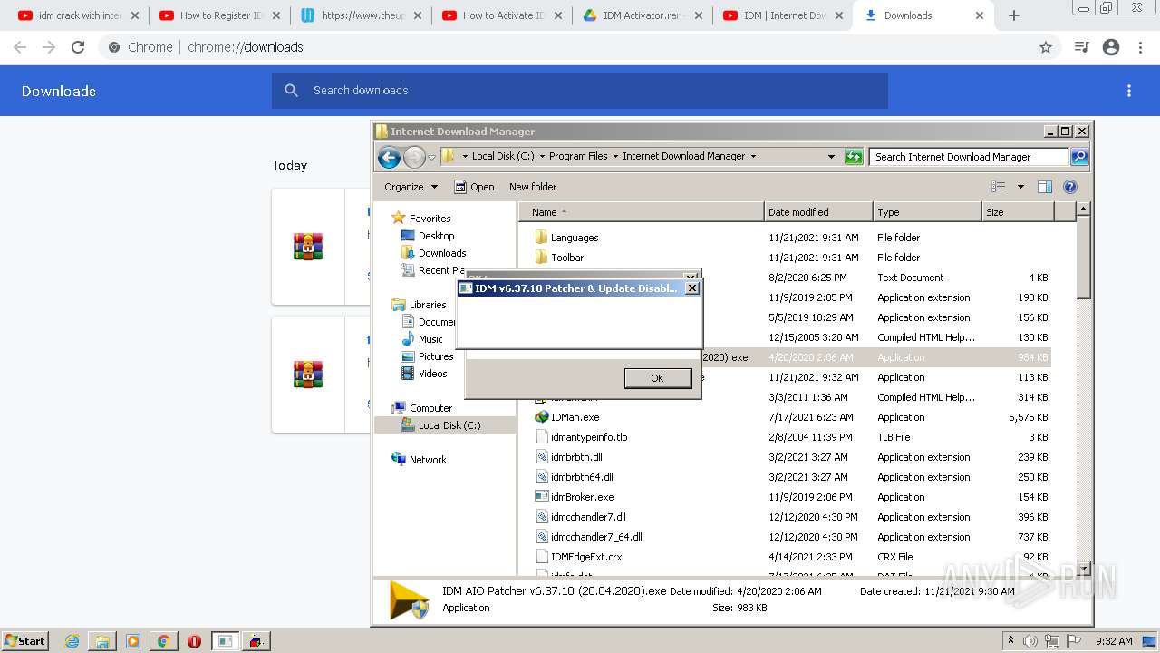This screenshot has height=653, width=1160.
Task: Focus the Search Internet Download Manager box
Action: click(969, 157)
